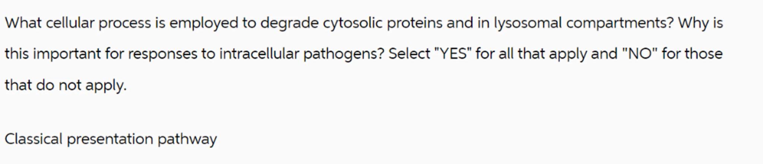Click the "Classical presentation pathway" option text
The width and height of the screenshot is (763, 164).
[x=111, y=139]
